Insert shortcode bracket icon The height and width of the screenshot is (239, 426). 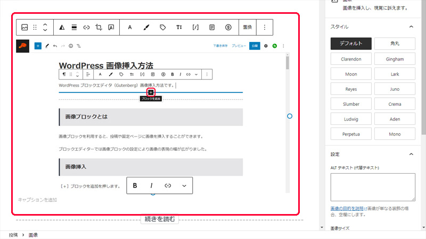click(195, 27)
